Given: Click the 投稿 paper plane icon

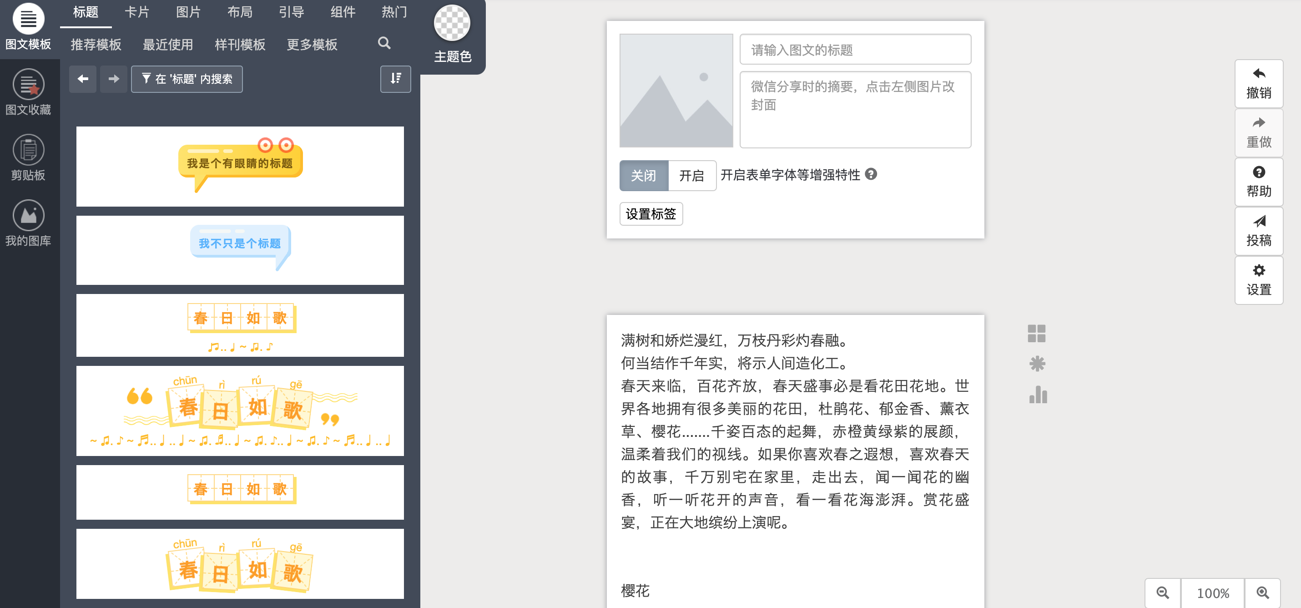Looking at the screenshot, I should point(1258,230).
